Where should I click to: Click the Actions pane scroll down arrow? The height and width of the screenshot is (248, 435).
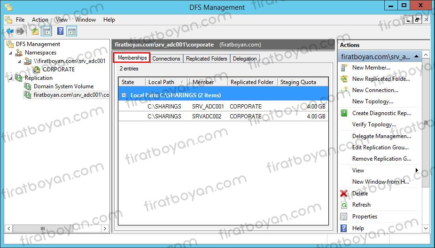426,228
